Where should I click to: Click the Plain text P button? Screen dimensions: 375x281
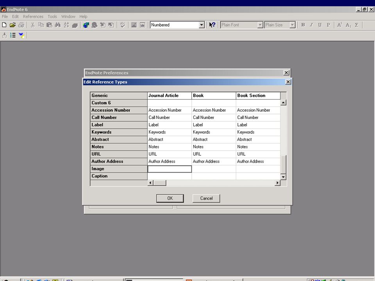click(x=329, y=25)
